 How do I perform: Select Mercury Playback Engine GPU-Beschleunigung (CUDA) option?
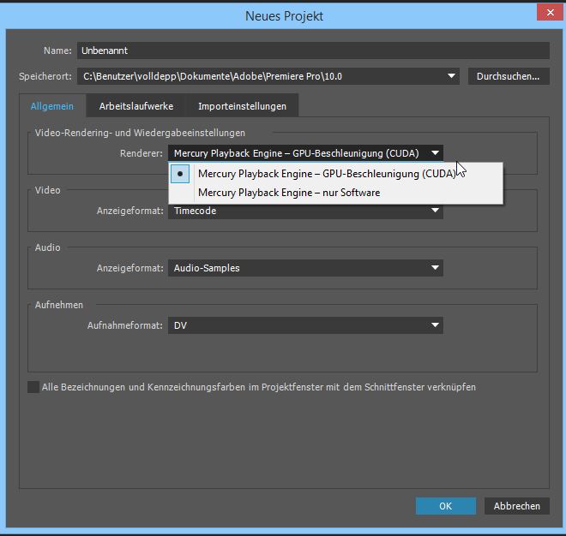[335, 174]
